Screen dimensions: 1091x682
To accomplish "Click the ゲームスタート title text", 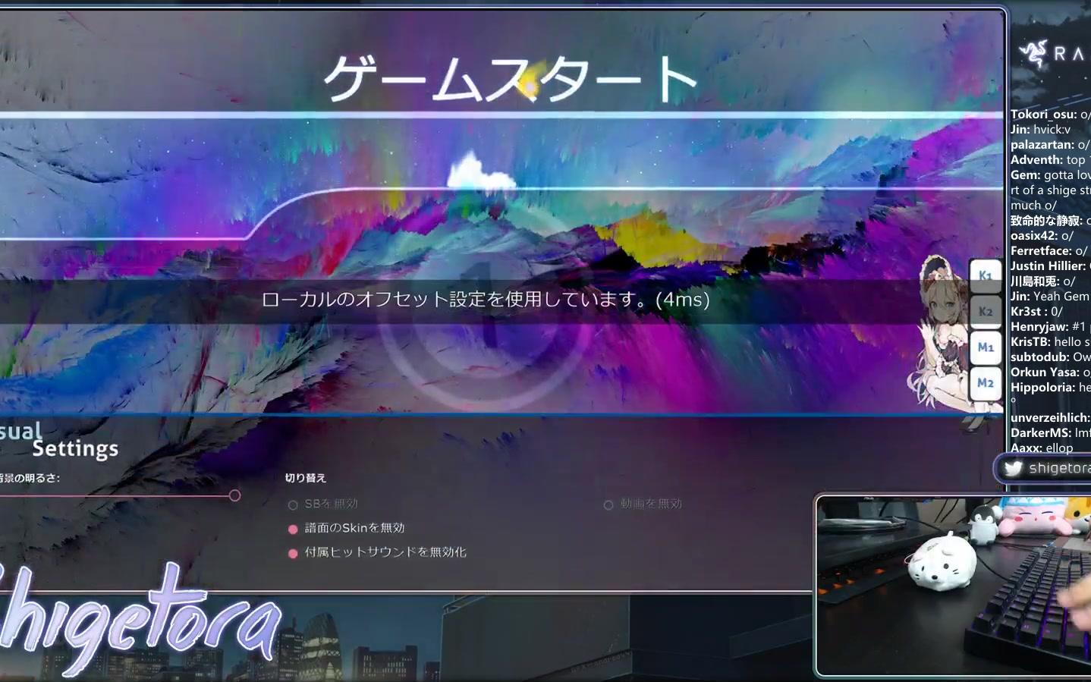I will (x=510, y=78).
